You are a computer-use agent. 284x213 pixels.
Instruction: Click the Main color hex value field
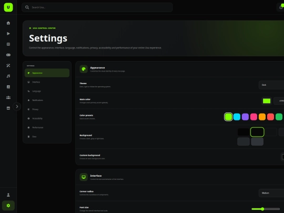pyautogui.click(x=279, y=101)
